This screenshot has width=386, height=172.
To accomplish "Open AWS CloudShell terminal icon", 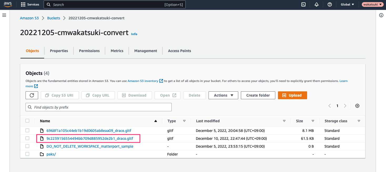I will [303, 4].
